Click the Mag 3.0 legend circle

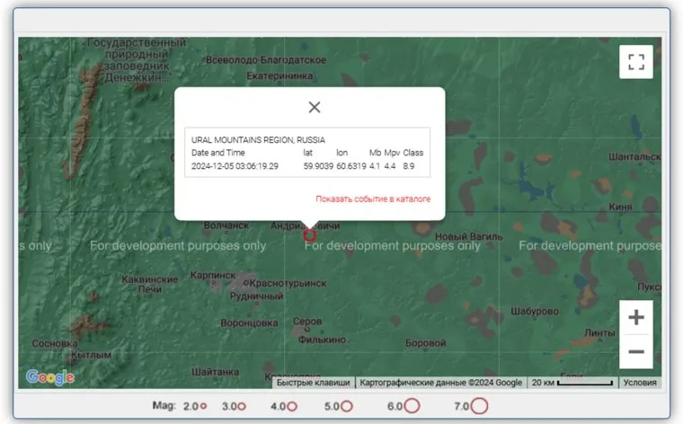click(241, 406)
